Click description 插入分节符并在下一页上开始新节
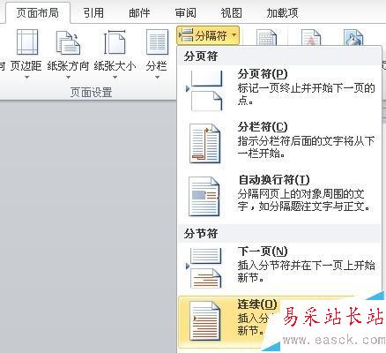This screenshot has width=386, height=353. point(307,271)
